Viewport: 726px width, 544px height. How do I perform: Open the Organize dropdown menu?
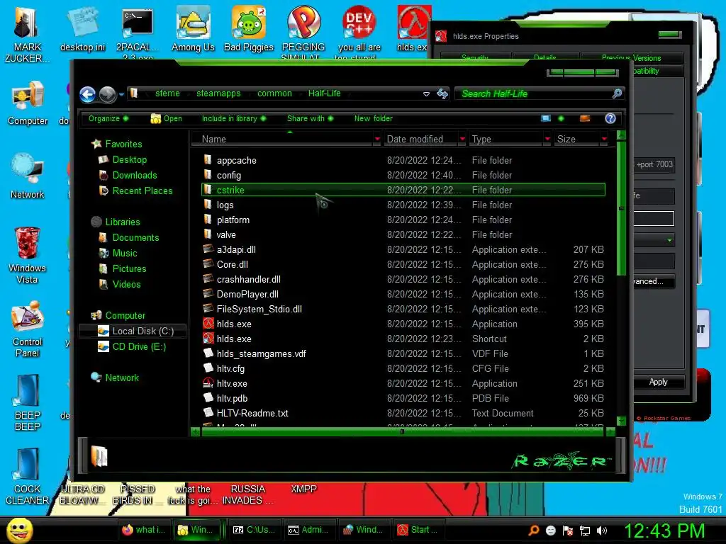(x=108, y=118)
